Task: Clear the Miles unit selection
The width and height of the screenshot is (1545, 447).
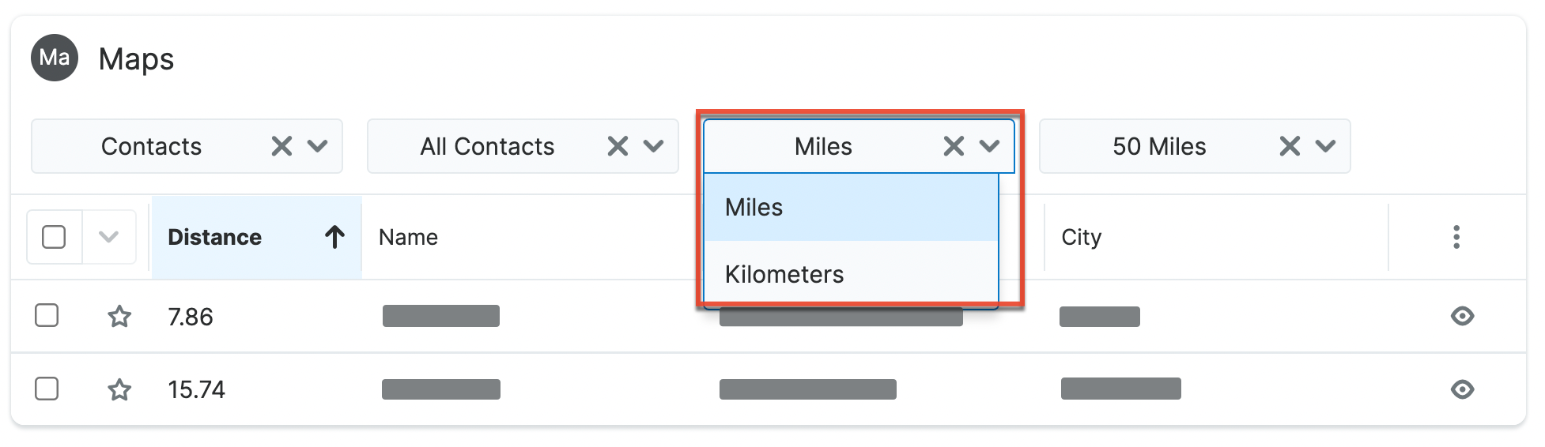Action: [x=954, y=146]
